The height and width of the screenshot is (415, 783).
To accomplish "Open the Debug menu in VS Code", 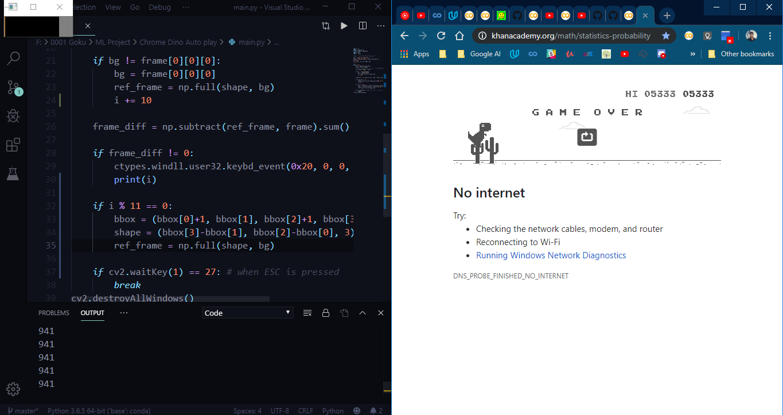I will (159, 7).
